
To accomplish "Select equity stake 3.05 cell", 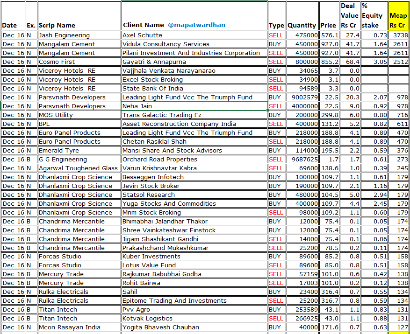I will pos(374,62).
